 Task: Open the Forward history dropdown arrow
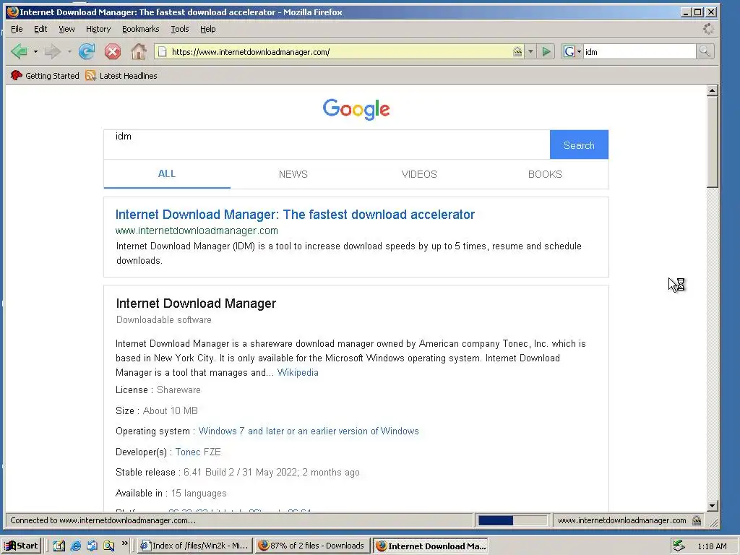(x=69, y=51)
